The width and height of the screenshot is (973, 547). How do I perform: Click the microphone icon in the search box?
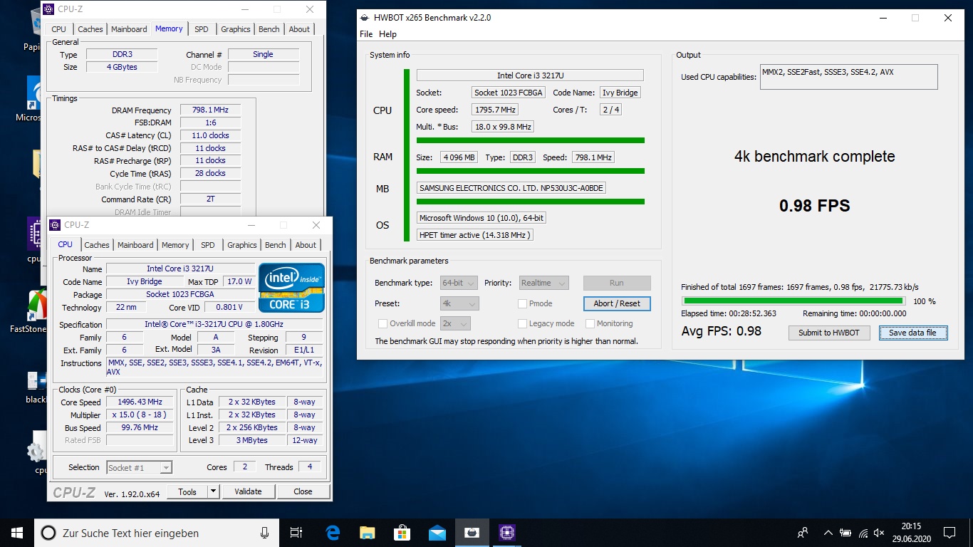click(264, 533)
